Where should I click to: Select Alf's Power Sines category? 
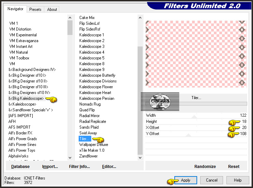(x=22, y=145)
